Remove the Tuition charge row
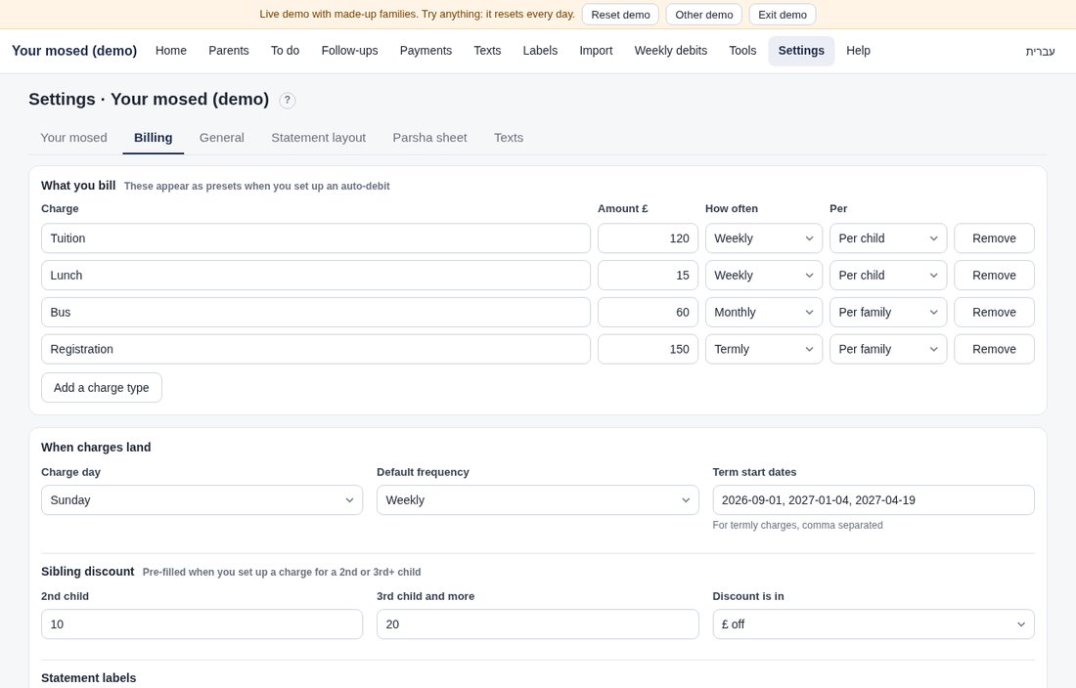The height and width of the screenshot is (688, 1076). pyautogui.click(x=994, y=238)
